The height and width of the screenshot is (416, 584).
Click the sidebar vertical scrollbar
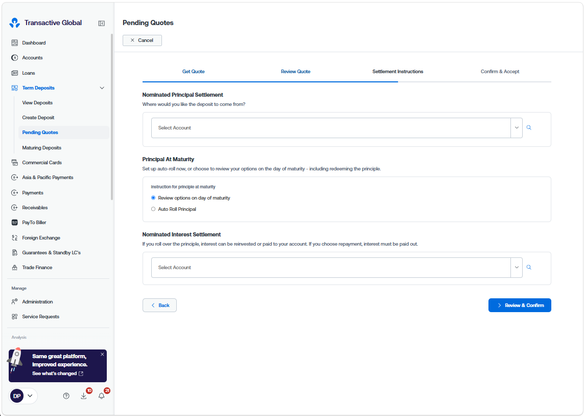pos(112,117)
